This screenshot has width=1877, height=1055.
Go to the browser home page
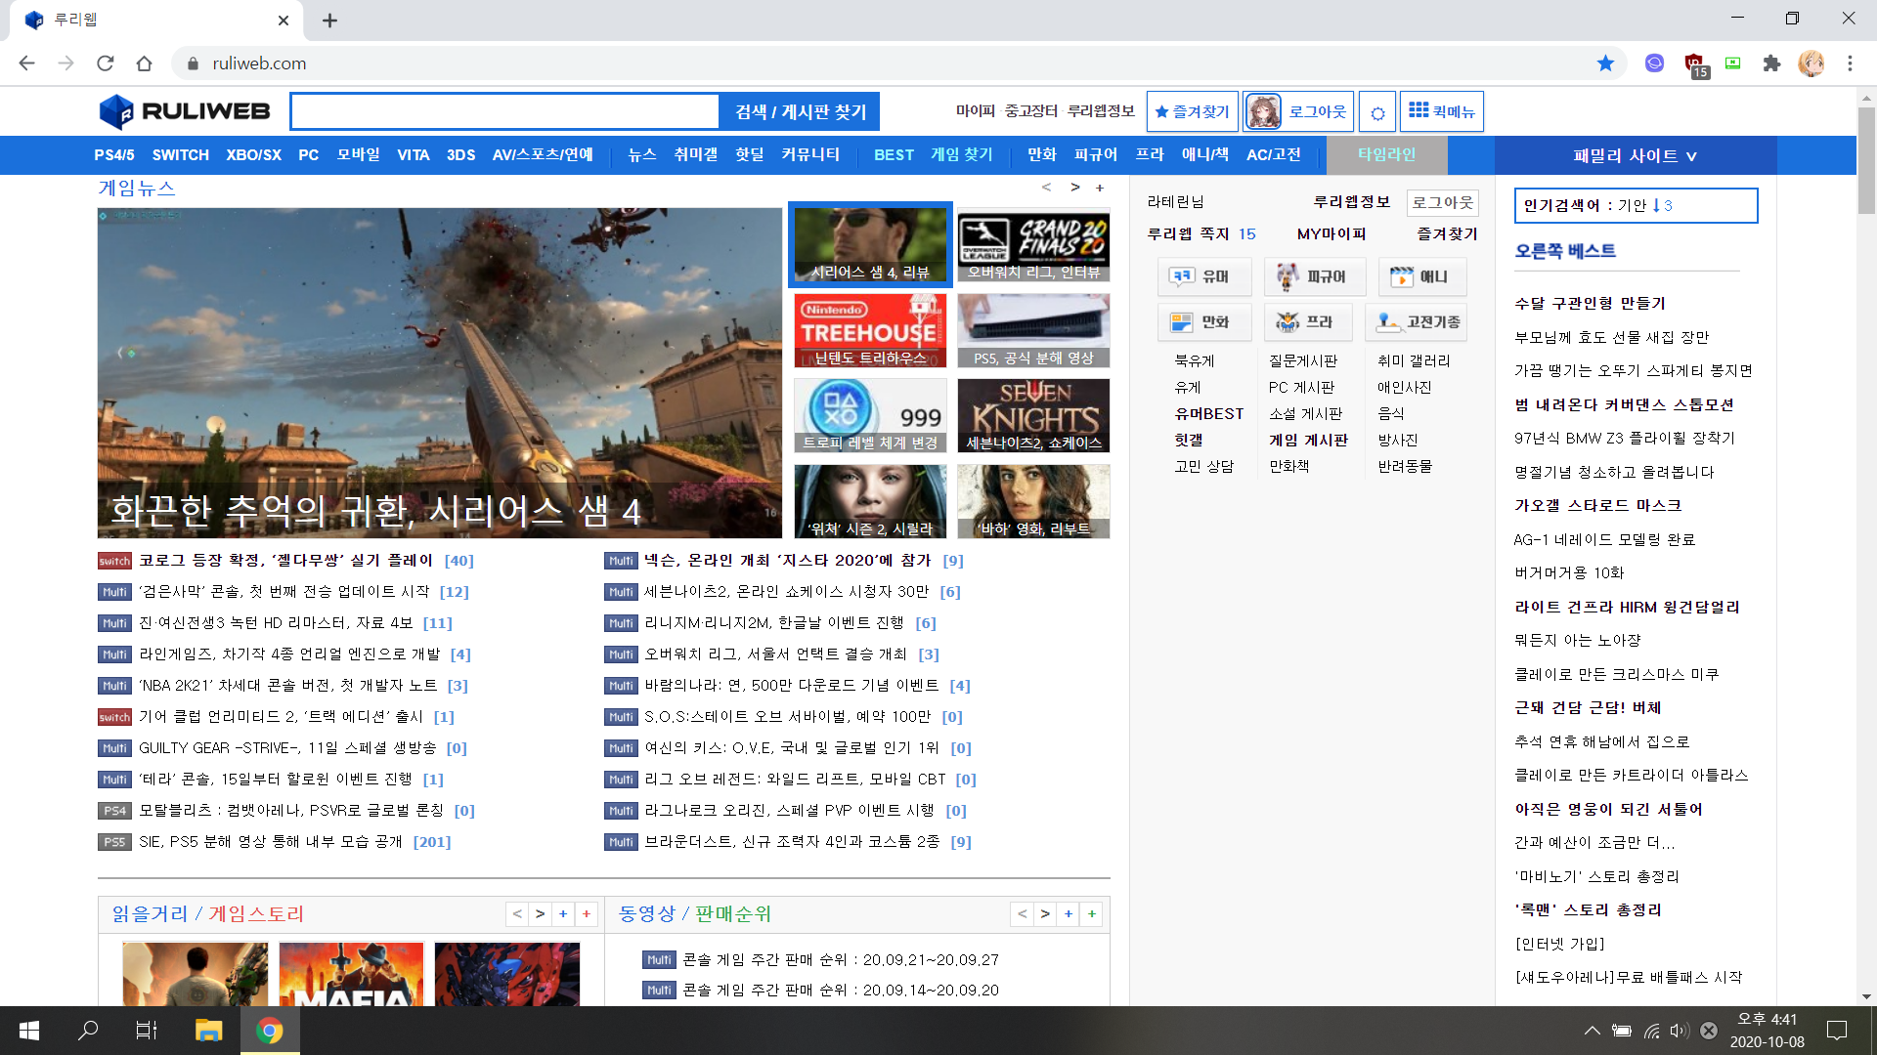point(144,63)
